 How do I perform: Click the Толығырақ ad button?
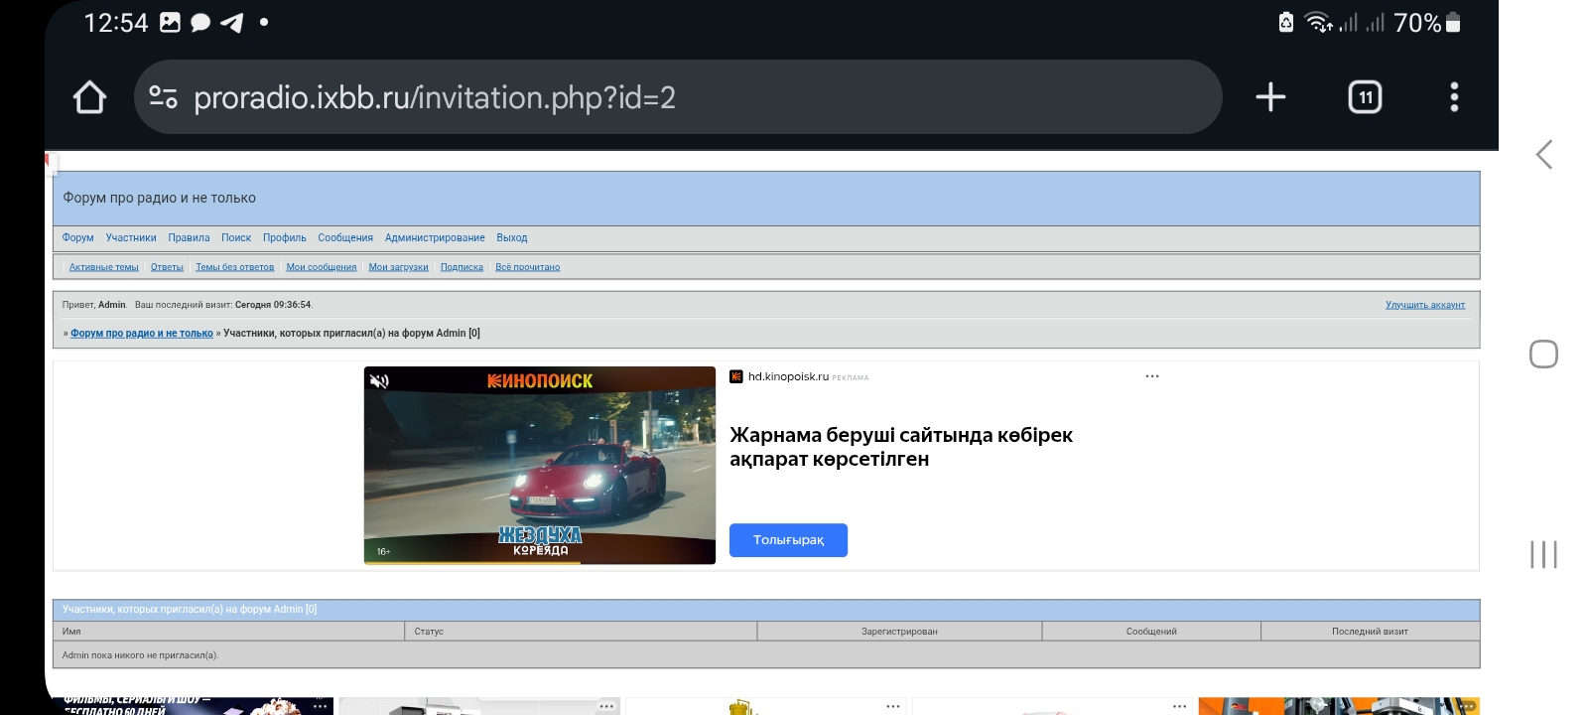pos(788,540)
